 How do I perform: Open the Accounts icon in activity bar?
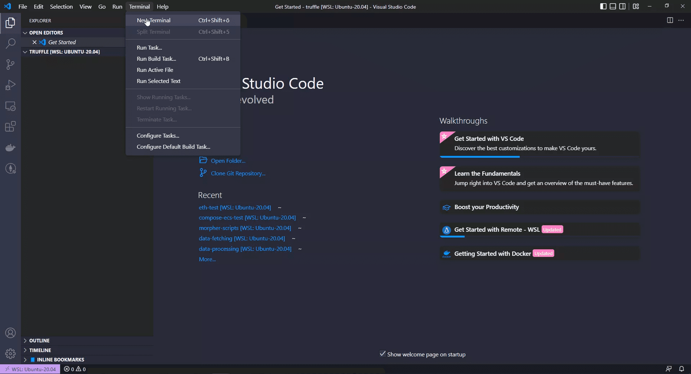tap(10, 333)
